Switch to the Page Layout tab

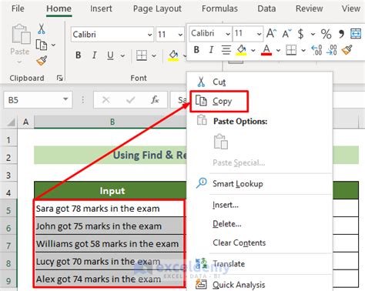click(x=157, y=8)
